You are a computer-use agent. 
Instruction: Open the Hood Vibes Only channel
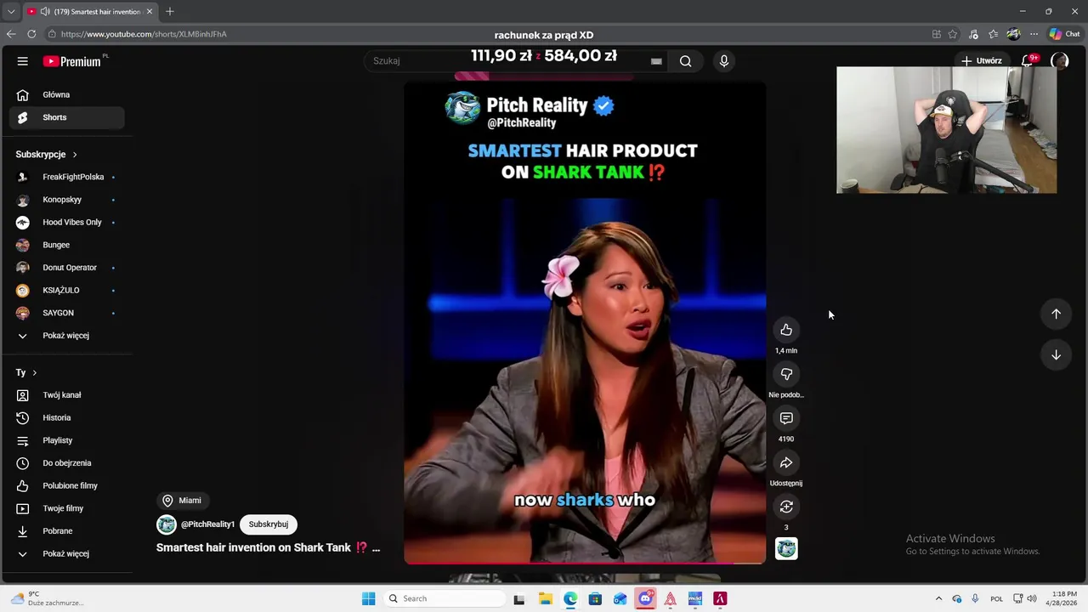[67, 222]
